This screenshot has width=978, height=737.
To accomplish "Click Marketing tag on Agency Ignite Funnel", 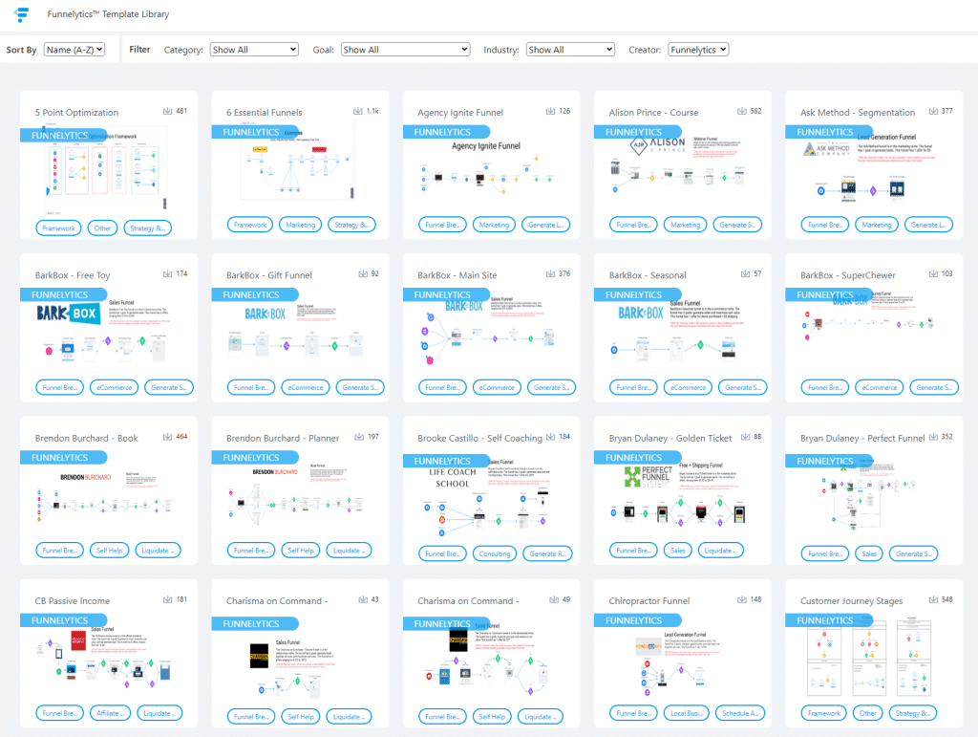I will 494,225.
